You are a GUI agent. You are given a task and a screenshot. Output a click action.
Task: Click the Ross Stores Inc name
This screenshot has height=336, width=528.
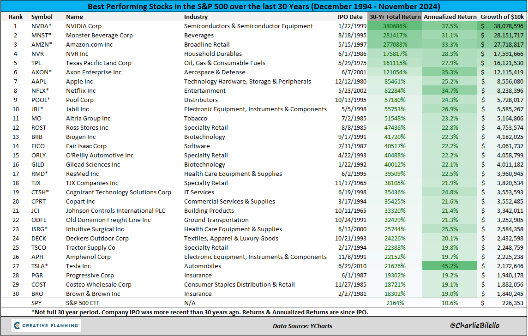pos(87,127)
